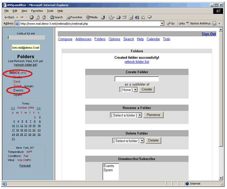Expand the 'as a subfolder of' dropdown

[135, 89]
